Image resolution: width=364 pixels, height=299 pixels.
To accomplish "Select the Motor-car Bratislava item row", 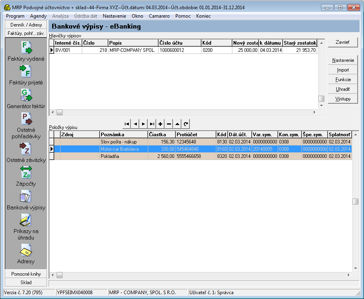I will (x=201, y=149).
